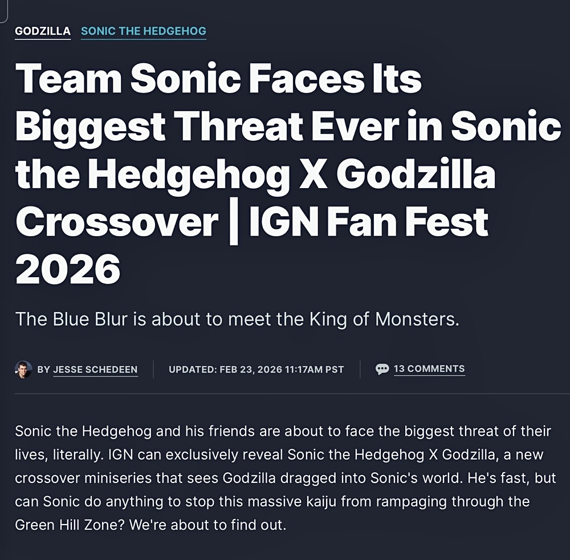Jump to the 13 COMMENTS section
Image resolution: width=570 pixels, height=560 pixels.
[x=429, y=368]
